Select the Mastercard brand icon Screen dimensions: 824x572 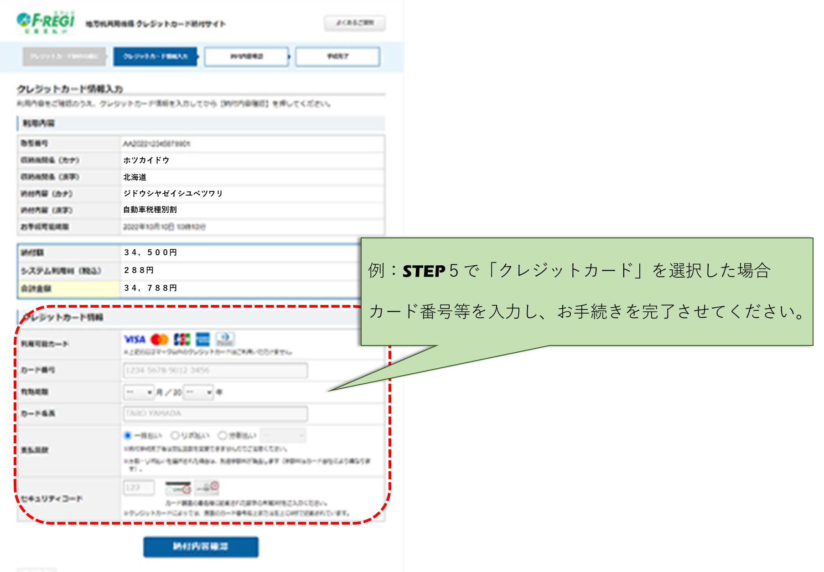coord(159,339)
